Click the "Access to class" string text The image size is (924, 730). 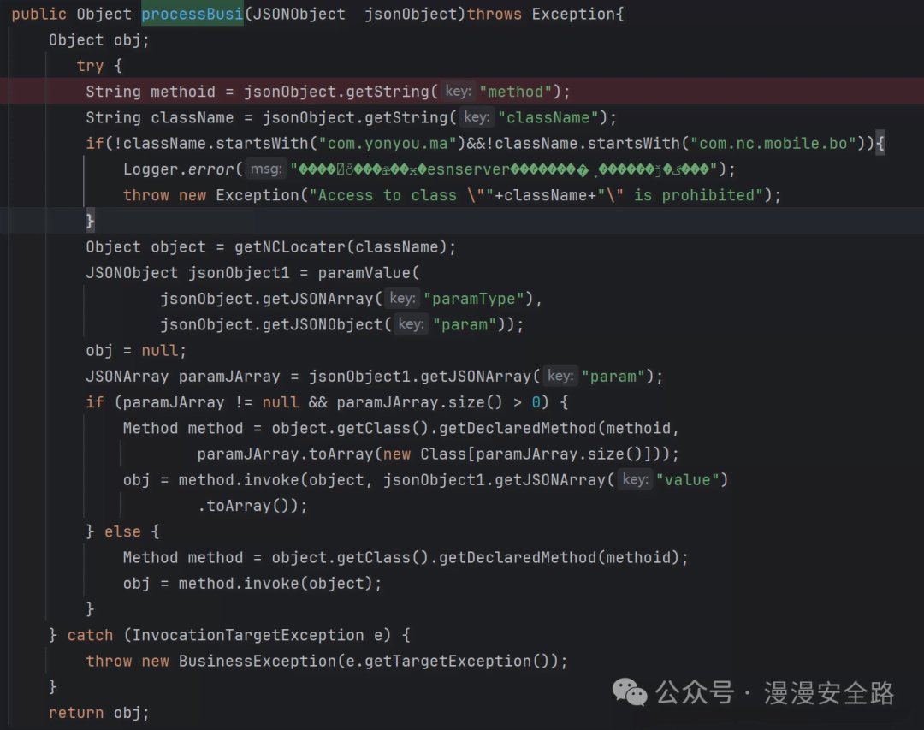tap(383, 196)
